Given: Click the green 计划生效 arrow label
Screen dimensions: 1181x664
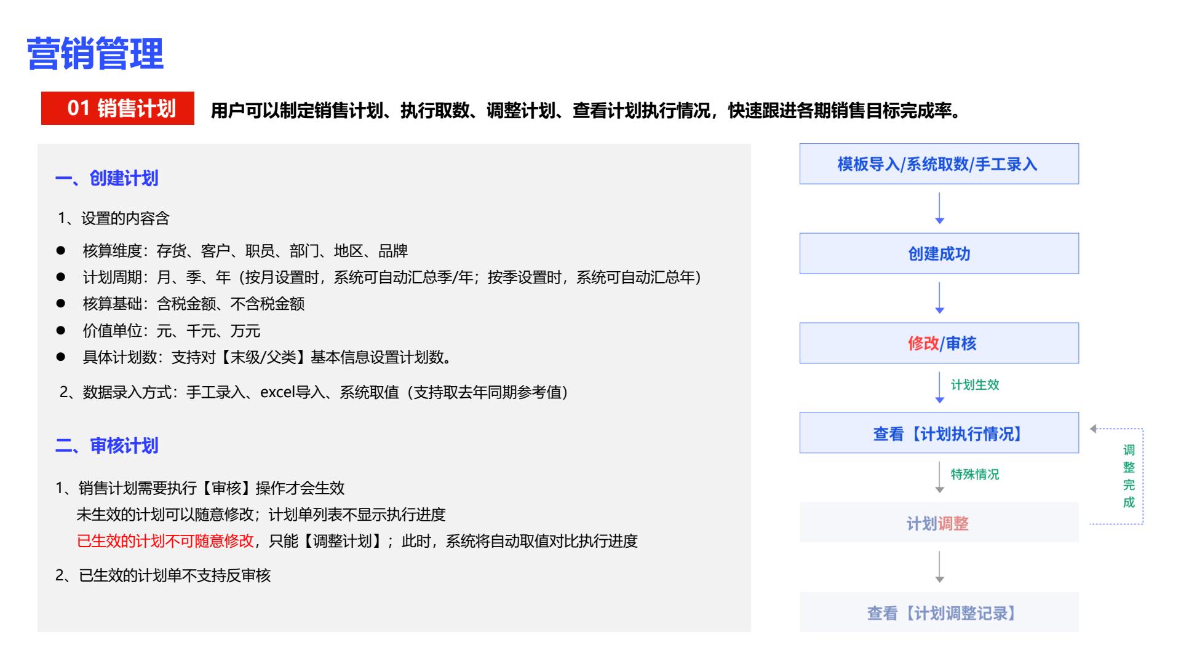Looking at the screenshot, I should [x=975, y=385].
